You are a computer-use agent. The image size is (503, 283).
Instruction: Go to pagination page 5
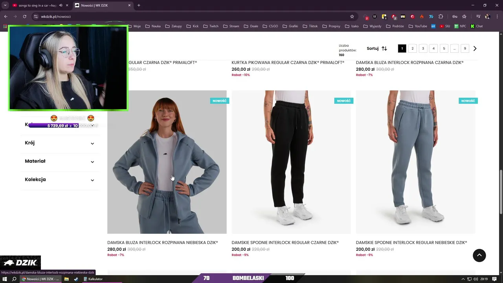tap(444, 48)
